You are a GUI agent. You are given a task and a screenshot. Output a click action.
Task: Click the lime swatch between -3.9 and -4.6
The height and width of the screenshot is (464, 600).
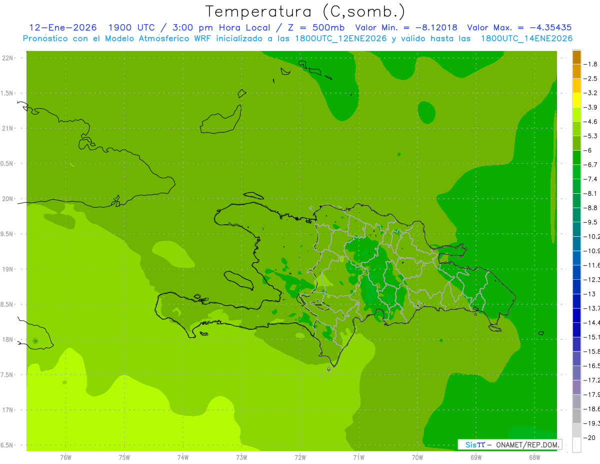[576, 115]
